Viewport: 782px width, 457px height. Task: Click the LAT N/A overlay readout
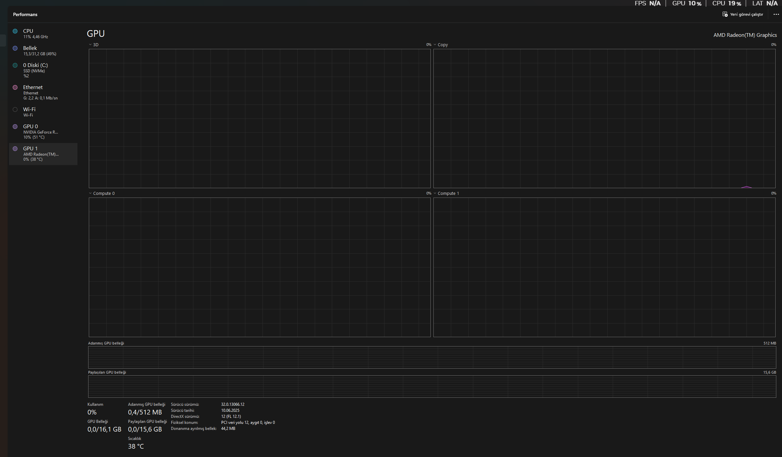tap(765, 3)
